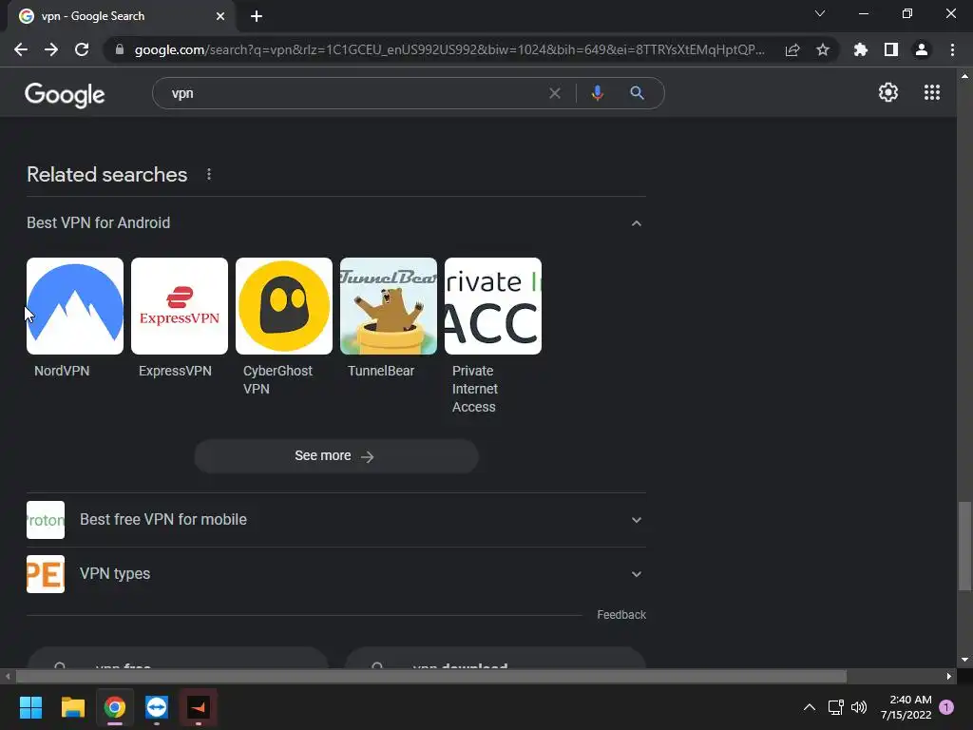Click the horizontal scrollbar right arrow
This screenshot has width=973, height=730.
click(x=949, y=676)
